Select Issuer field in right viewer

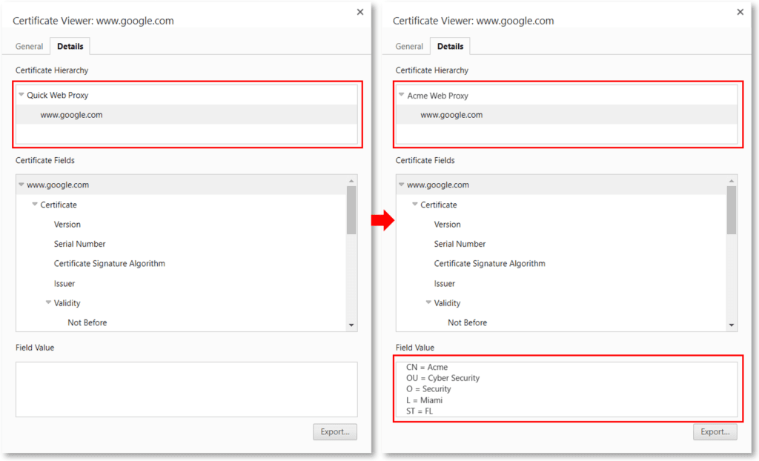pyautogui.click(x=445, y=284)
